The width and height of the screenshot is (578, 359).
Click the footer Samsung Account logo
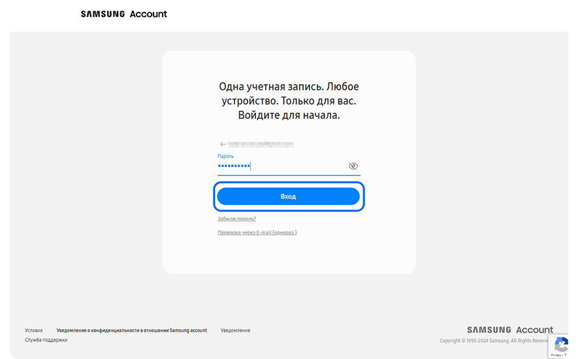509,330
